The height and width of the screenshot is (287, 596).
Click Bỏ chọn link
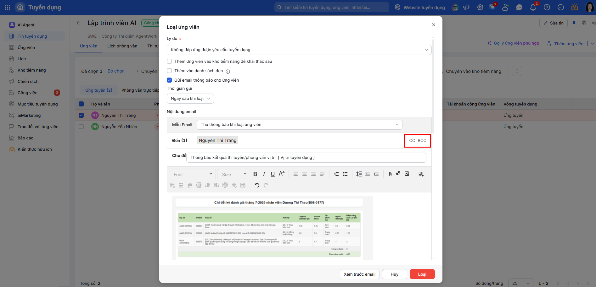(116, 71)
